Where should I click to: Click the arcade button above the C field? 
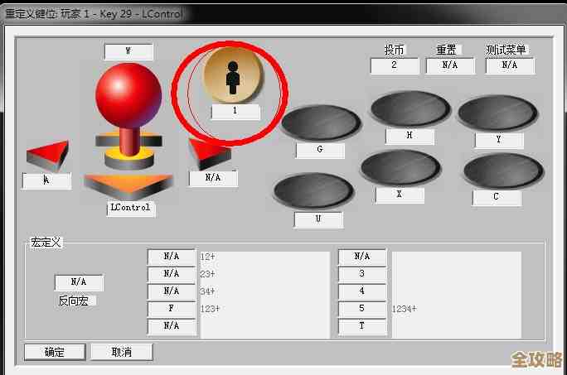click(502, 171)
